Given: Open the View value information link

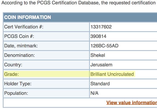Looking at the screenshot, I should [132, 103].
